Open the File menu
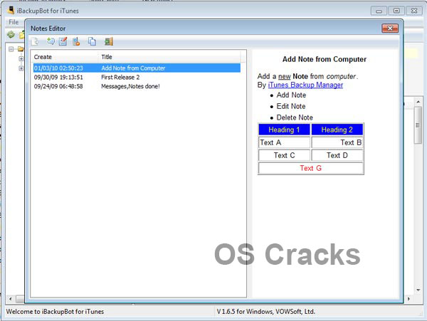This screenshot has width=427, height=321. coord(14,22)
